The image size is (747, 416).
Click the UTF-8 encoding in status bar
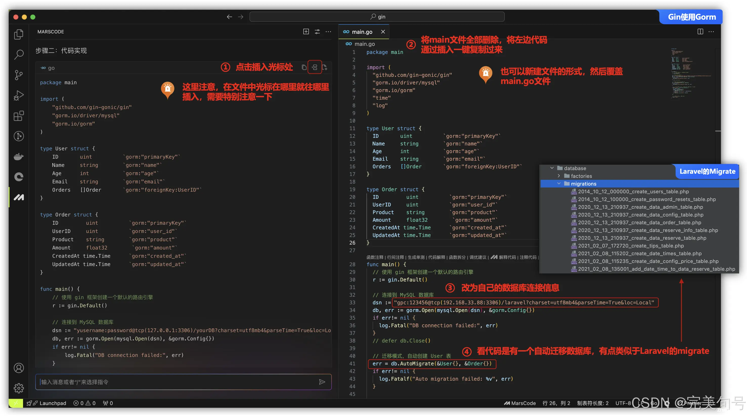tap(623, 403)
